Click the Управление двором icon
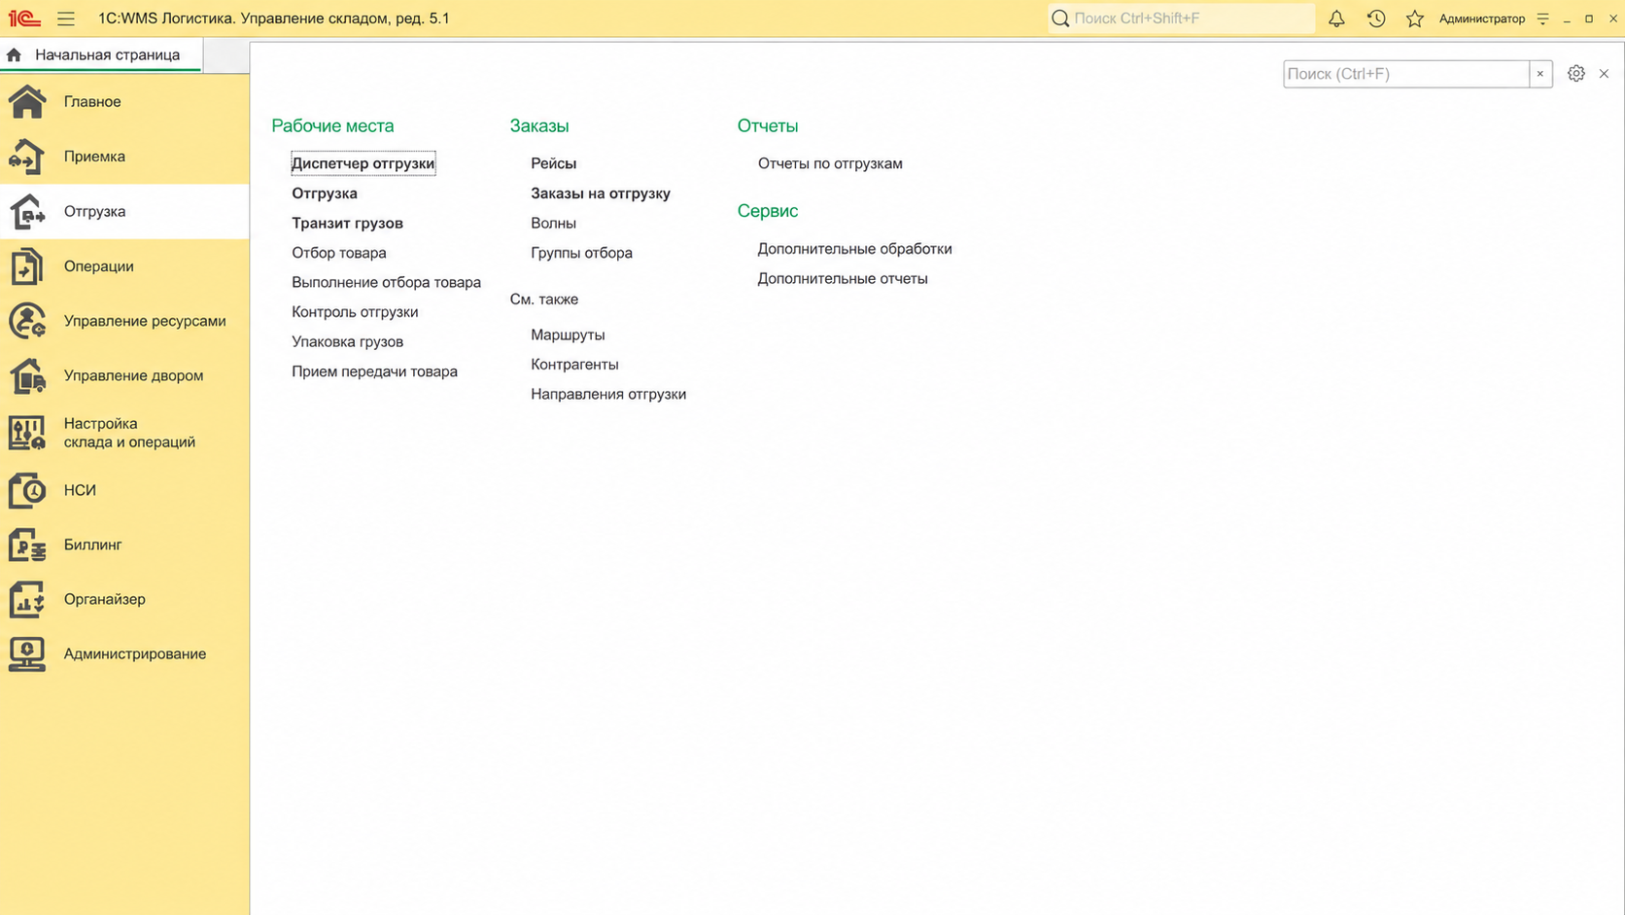 [27, 375]
